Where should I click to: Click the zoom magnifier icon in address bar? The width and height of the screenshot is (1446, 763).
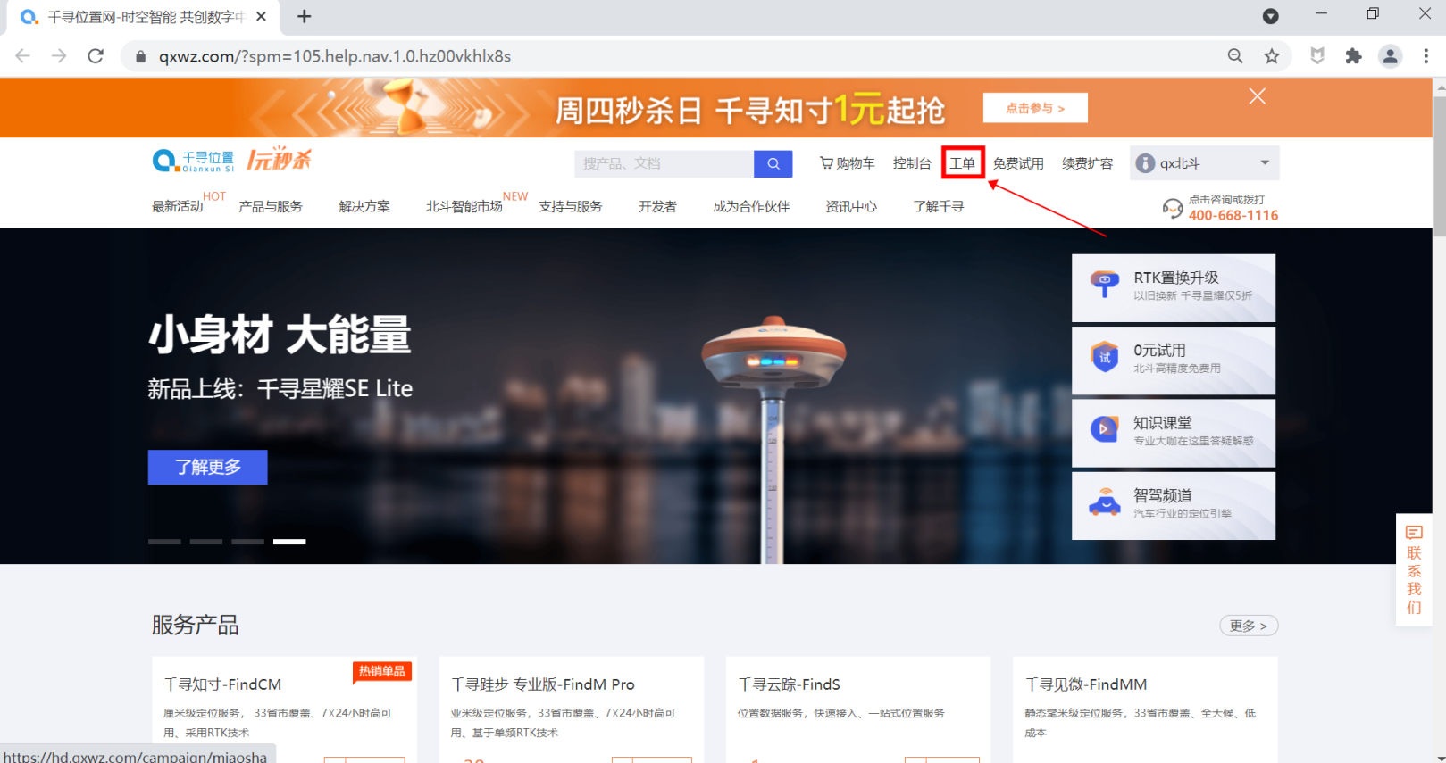(1235, 56)
